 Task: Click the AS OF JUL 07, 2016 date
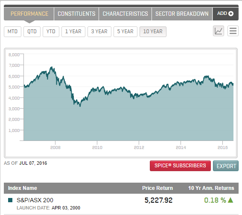[26, 163]
